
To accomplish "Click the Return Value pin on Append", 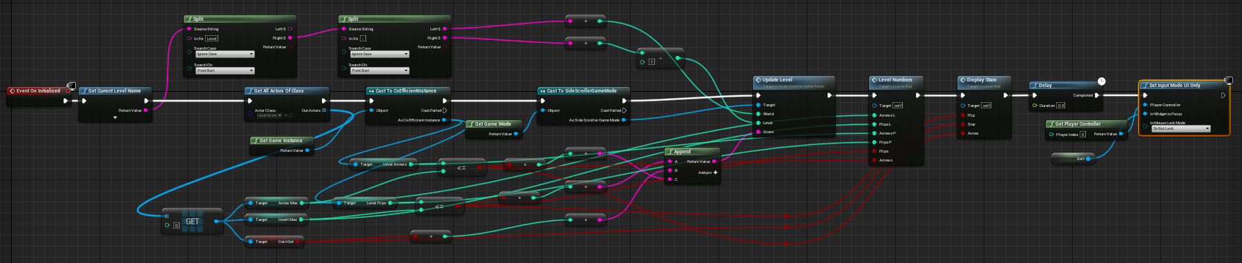I will click(714, 162).
